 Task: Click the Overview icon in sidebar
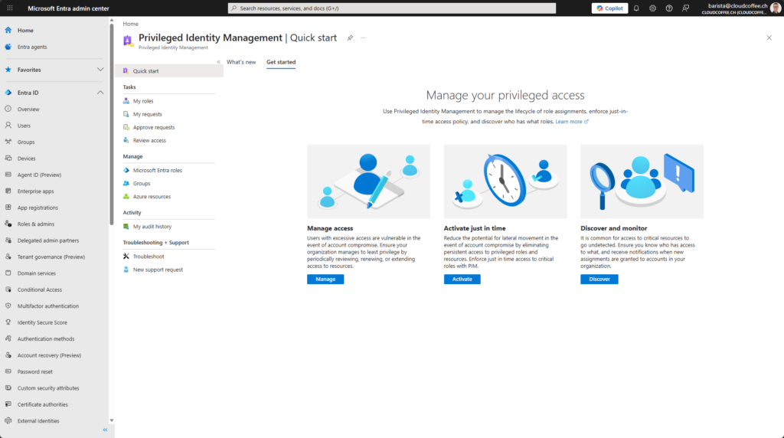pos(8,109)
